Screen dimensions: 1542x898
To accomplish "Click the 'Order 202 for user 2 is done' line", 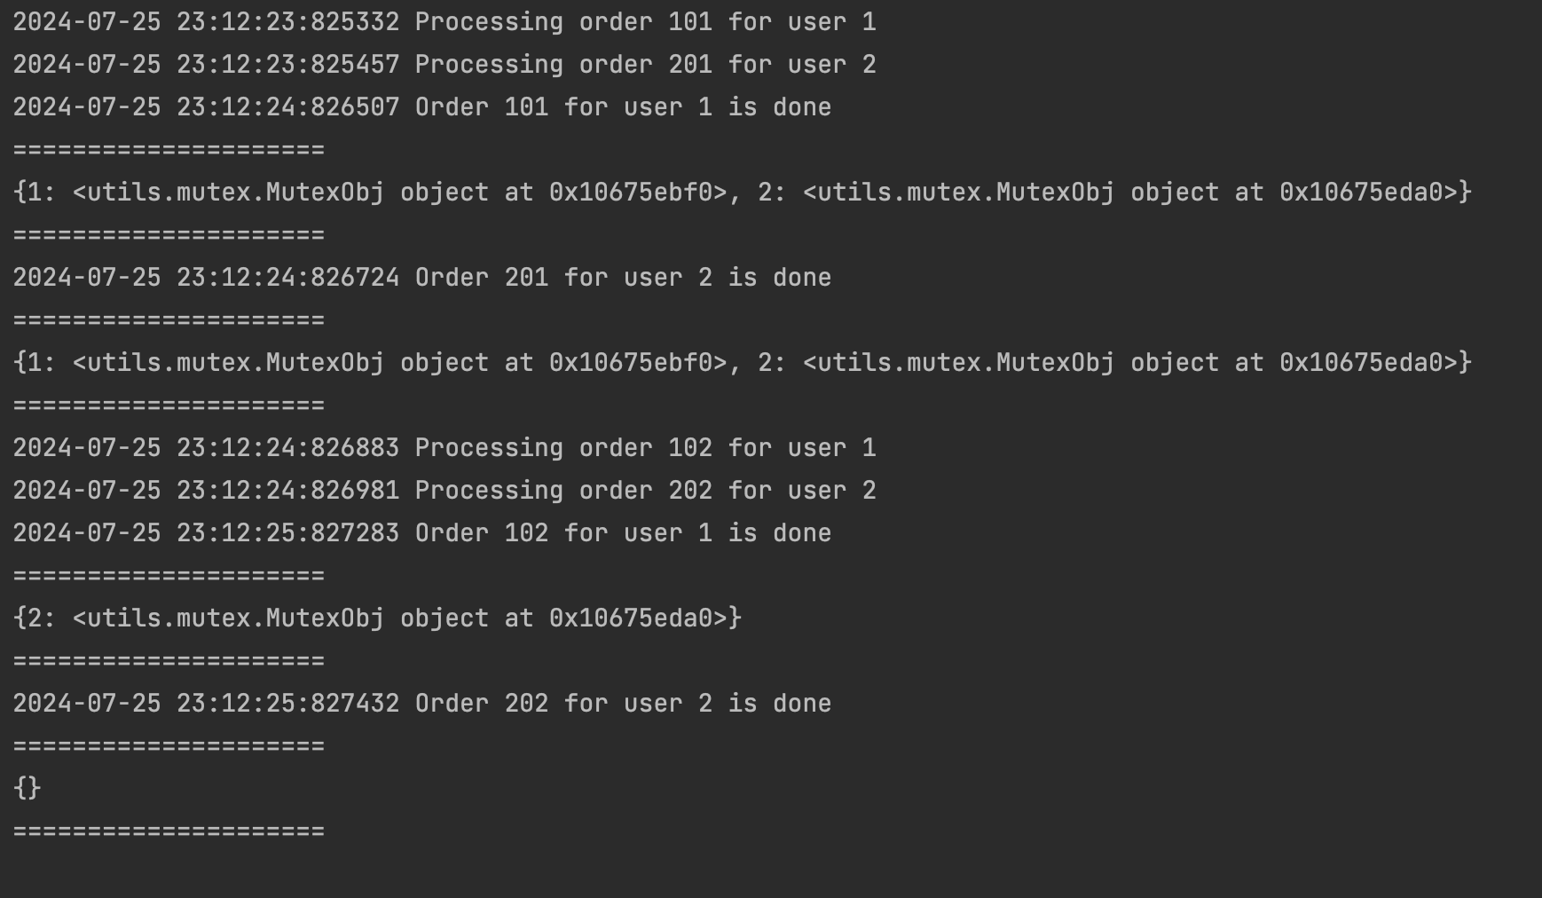I will coord(422,704).
